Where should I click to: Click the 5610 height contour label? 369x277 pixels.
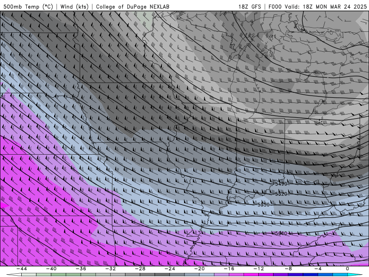point(281,234)
